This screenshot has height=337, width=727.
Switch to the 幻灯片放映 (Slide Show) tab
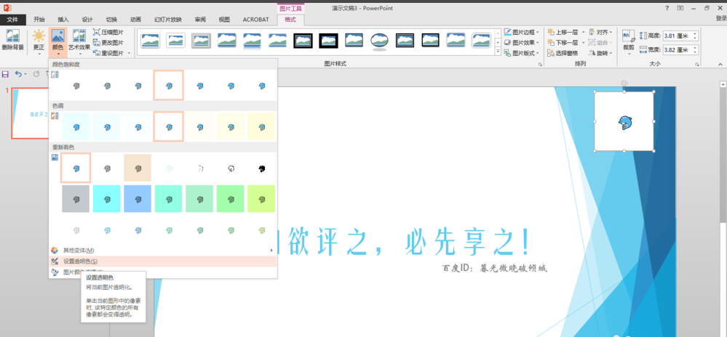pyautogui.click(x=168, y=20)
